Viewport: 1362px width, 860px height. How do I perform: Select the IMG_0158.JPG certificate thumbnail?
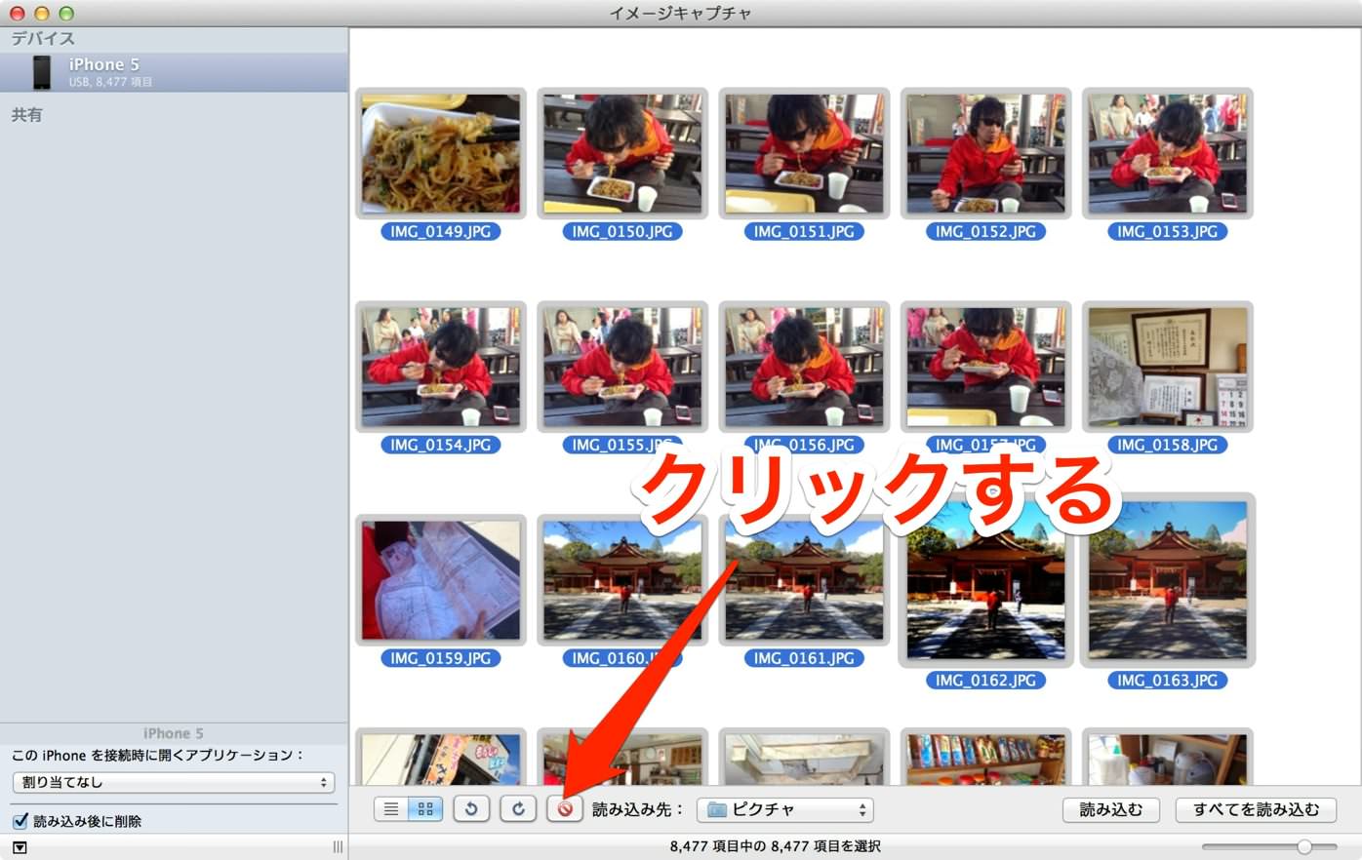1167,367
